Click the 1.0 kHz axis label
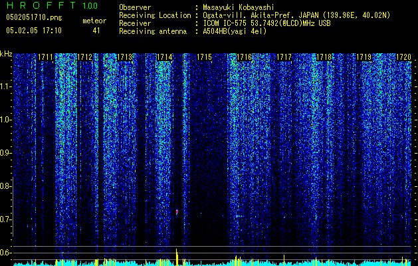Screen dimensions: 418x266 [x=5, y=120]
